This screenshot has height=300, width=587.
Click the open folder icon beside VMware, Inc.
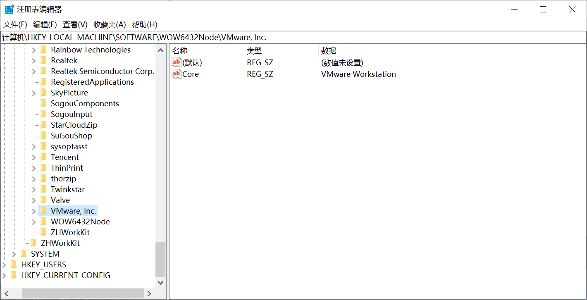click(x=43, y=211)
